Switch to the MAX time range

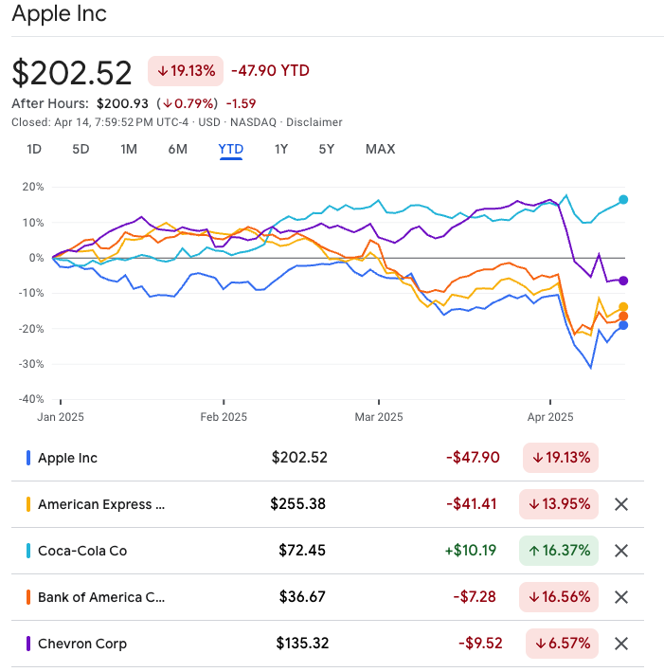(x=380, y=149)
